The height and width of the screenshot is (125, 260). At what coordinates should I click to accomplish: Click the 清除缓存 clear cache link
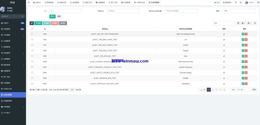pyautogui.click(x=227, y=3)
